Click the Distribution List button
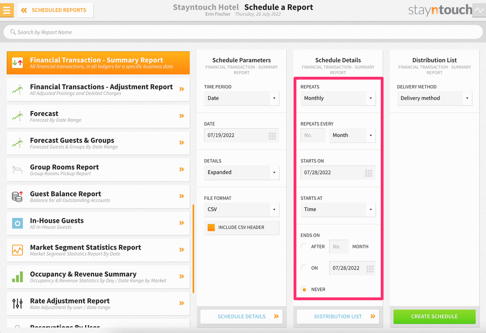 (338, 317)
